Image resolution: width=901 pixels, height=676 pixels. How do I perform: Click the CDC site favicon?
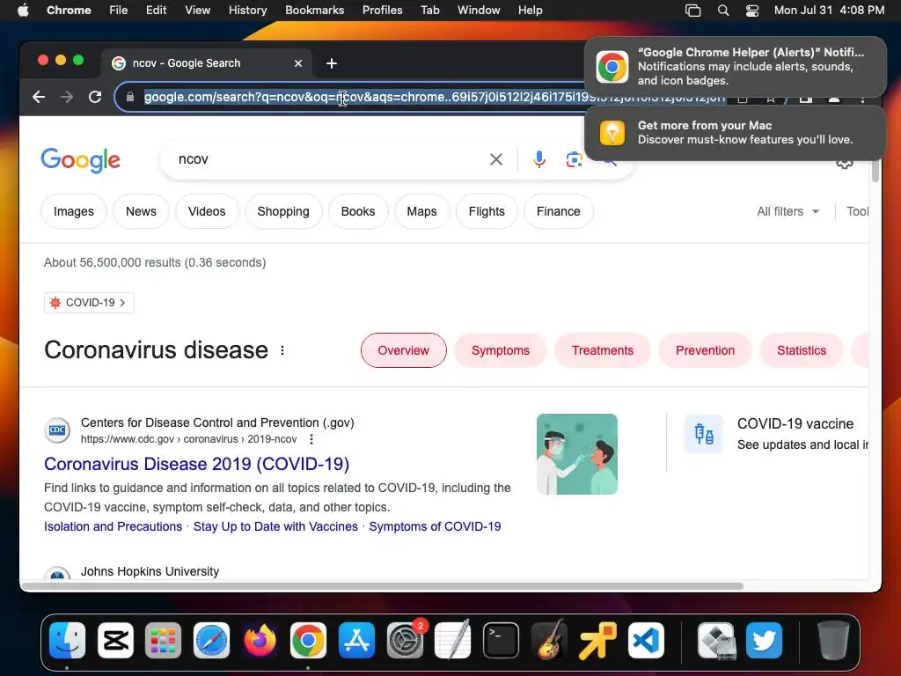point(57,430)
